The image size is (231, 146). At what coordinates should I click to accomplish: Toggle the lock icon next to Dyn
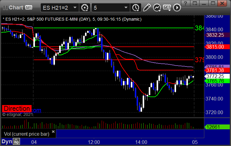(x=16, y=141)
